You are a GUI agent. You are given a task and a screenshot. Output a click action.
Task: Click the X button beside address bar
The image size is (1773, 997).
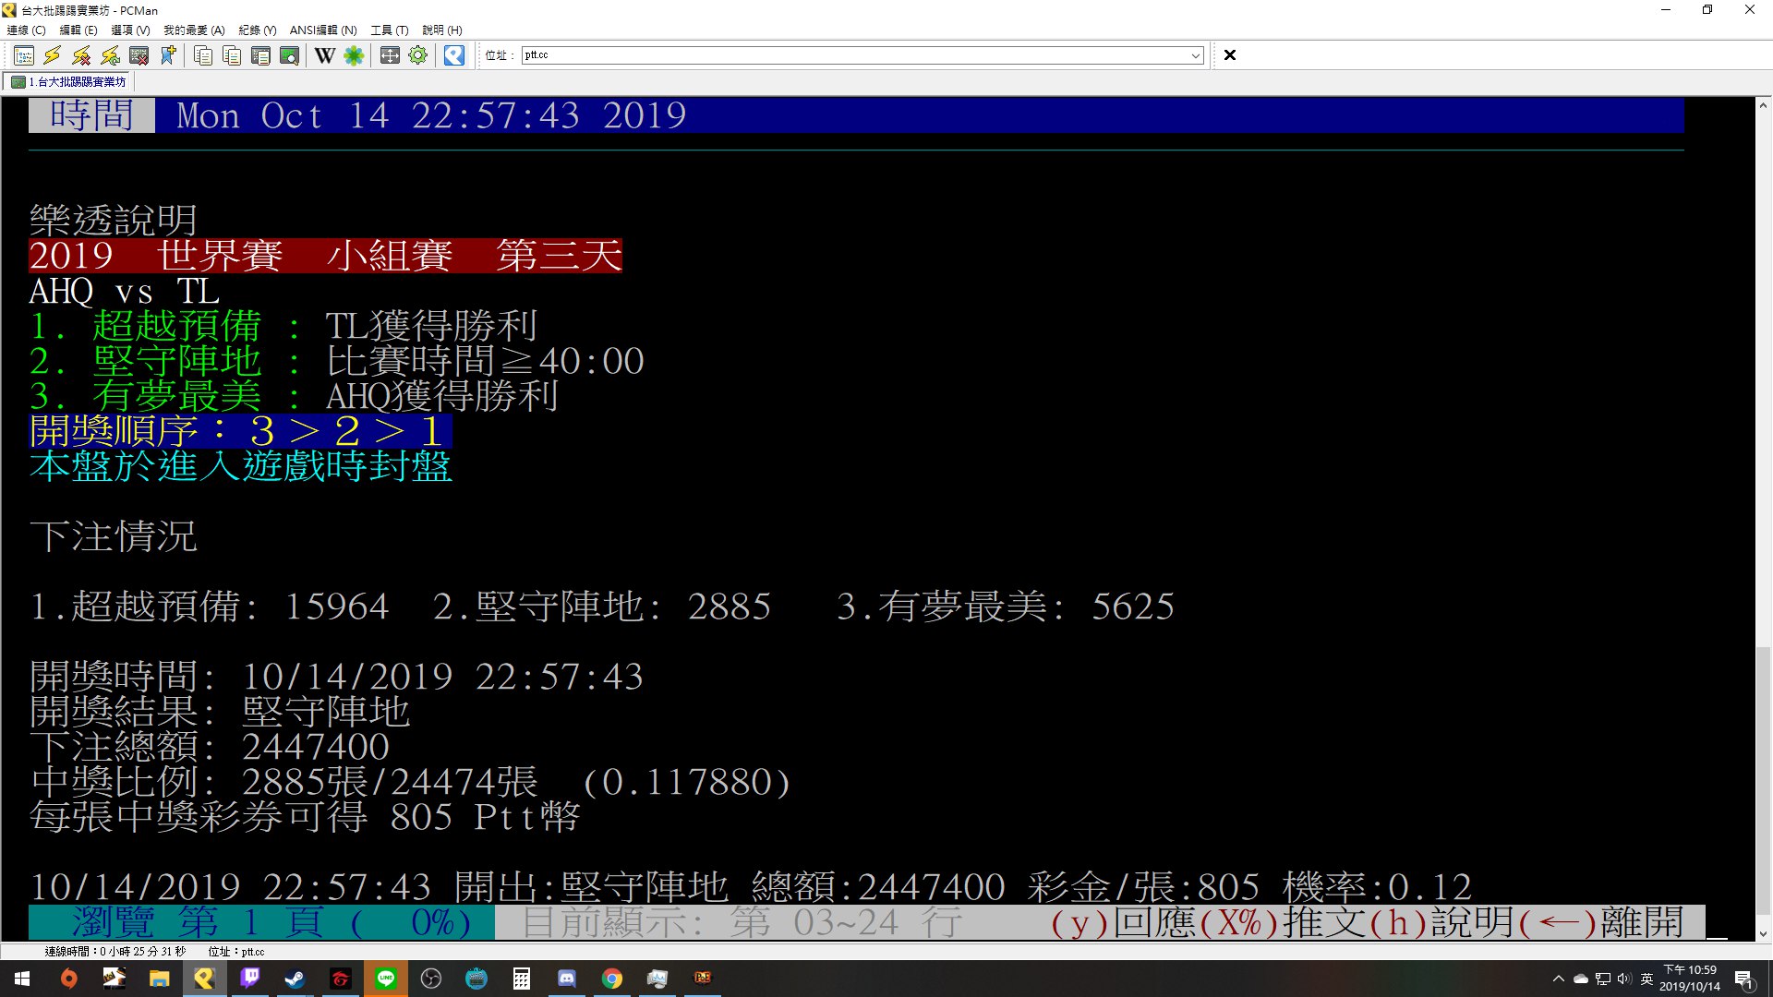(1230, 55)
